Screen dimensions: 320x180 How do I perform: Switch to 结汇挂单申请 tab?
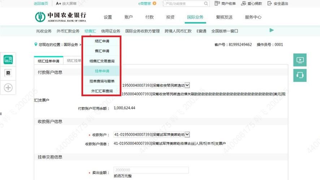coord(48,61)
